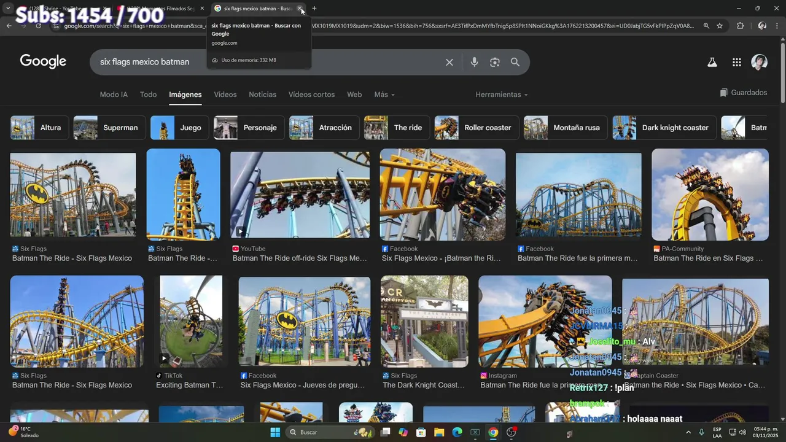Open Task View on the taskbar
Viewport: 786px width, 442px height.
point(385,432)
